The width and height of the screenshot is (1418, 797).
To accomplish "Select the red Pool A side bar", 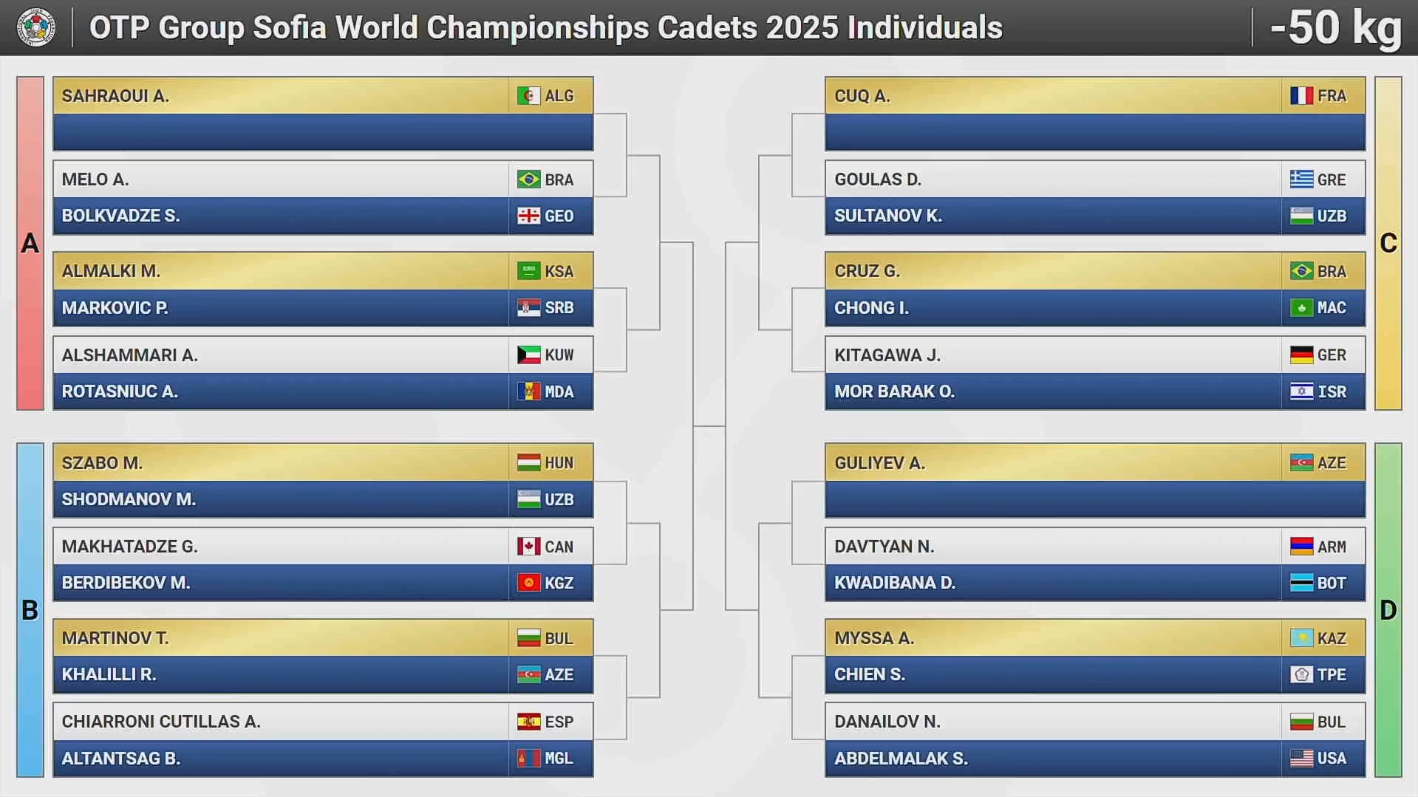I will click(x=30, y=243).
